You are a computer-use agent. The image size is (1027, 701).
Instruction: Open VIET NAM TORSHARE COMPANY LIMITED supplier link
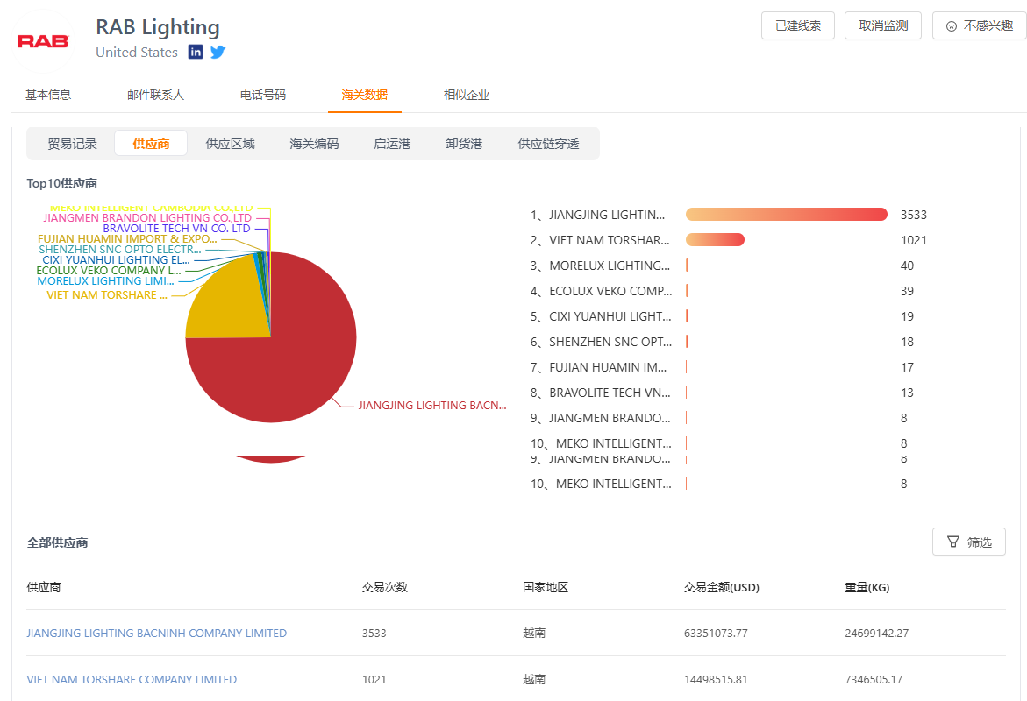[132, 679]
